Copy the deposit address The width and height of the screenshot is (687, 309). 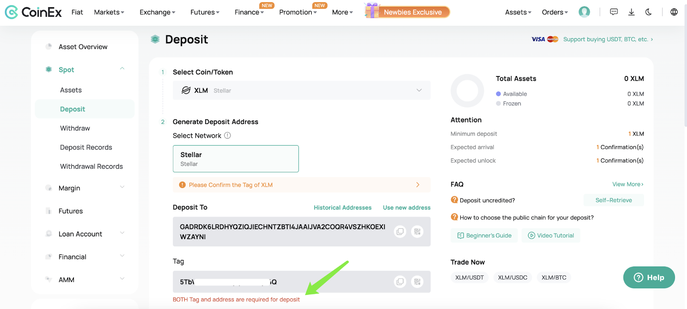(400, 231)
